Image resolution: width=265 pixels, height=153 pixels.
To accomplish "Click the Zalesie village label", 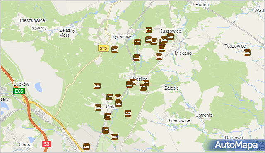I will [171, 88].
